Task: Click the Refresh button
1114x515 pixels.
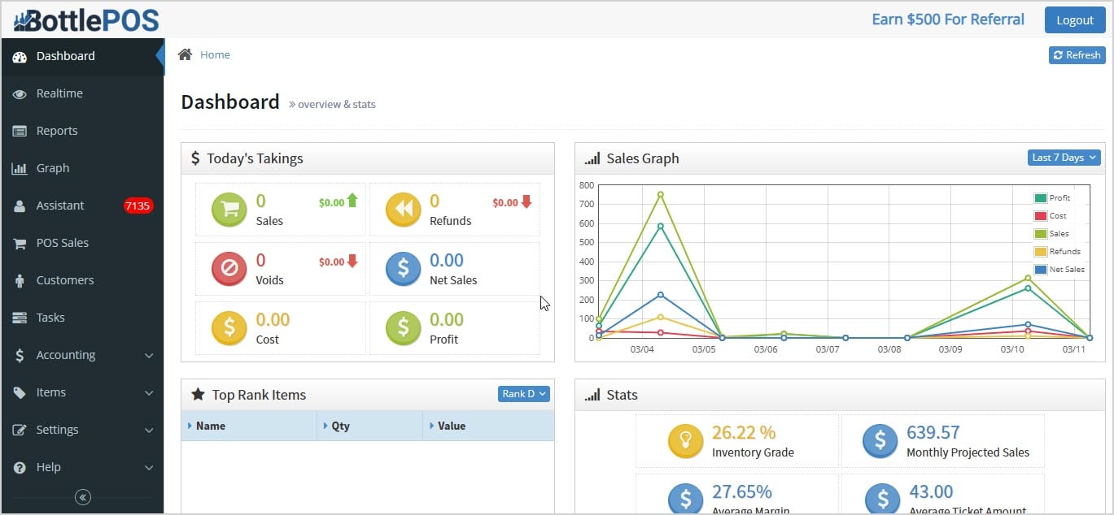Action: (x=1077, y=54)
